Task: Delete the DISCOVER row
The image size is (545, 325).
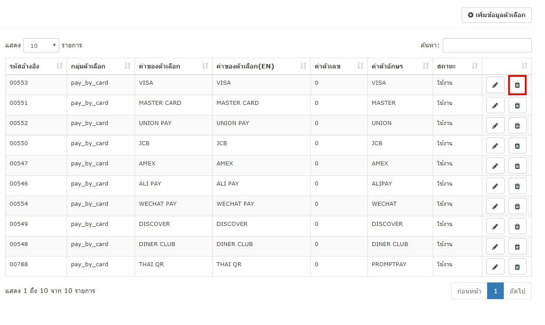Action: point(517,226)
